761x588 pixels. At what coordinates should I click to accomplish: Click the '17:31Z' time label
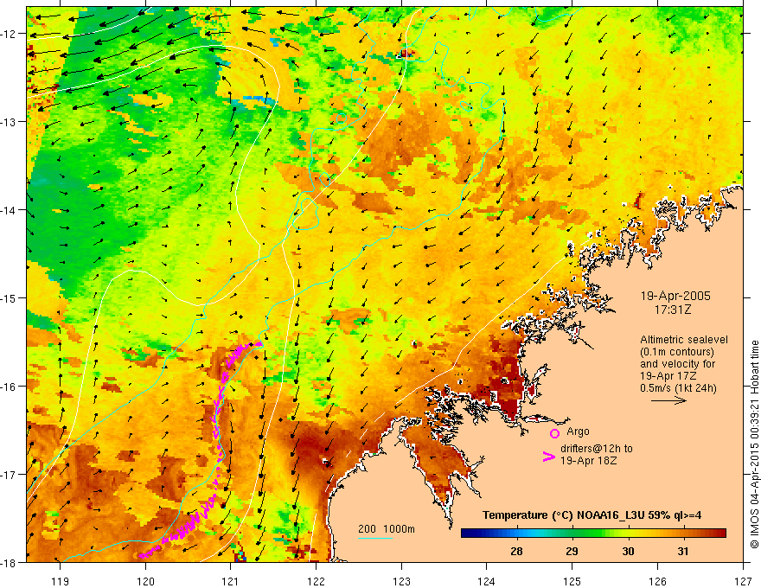point(672,309)
